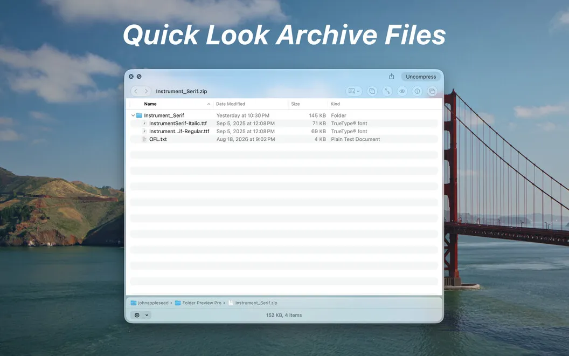Open the Get Info icon in toolbar

click(417, 91)
